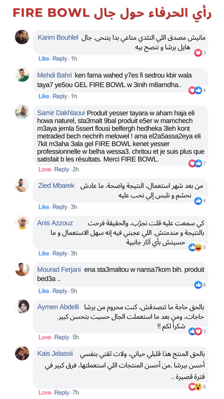
Task: Click the reaction icons on Aymen Abdelli's comment
Action: pyautogui.click(x=195, y=331)
